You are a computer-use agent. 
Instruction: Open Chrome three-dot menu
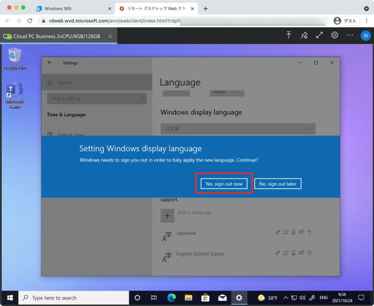coord(367,21)
